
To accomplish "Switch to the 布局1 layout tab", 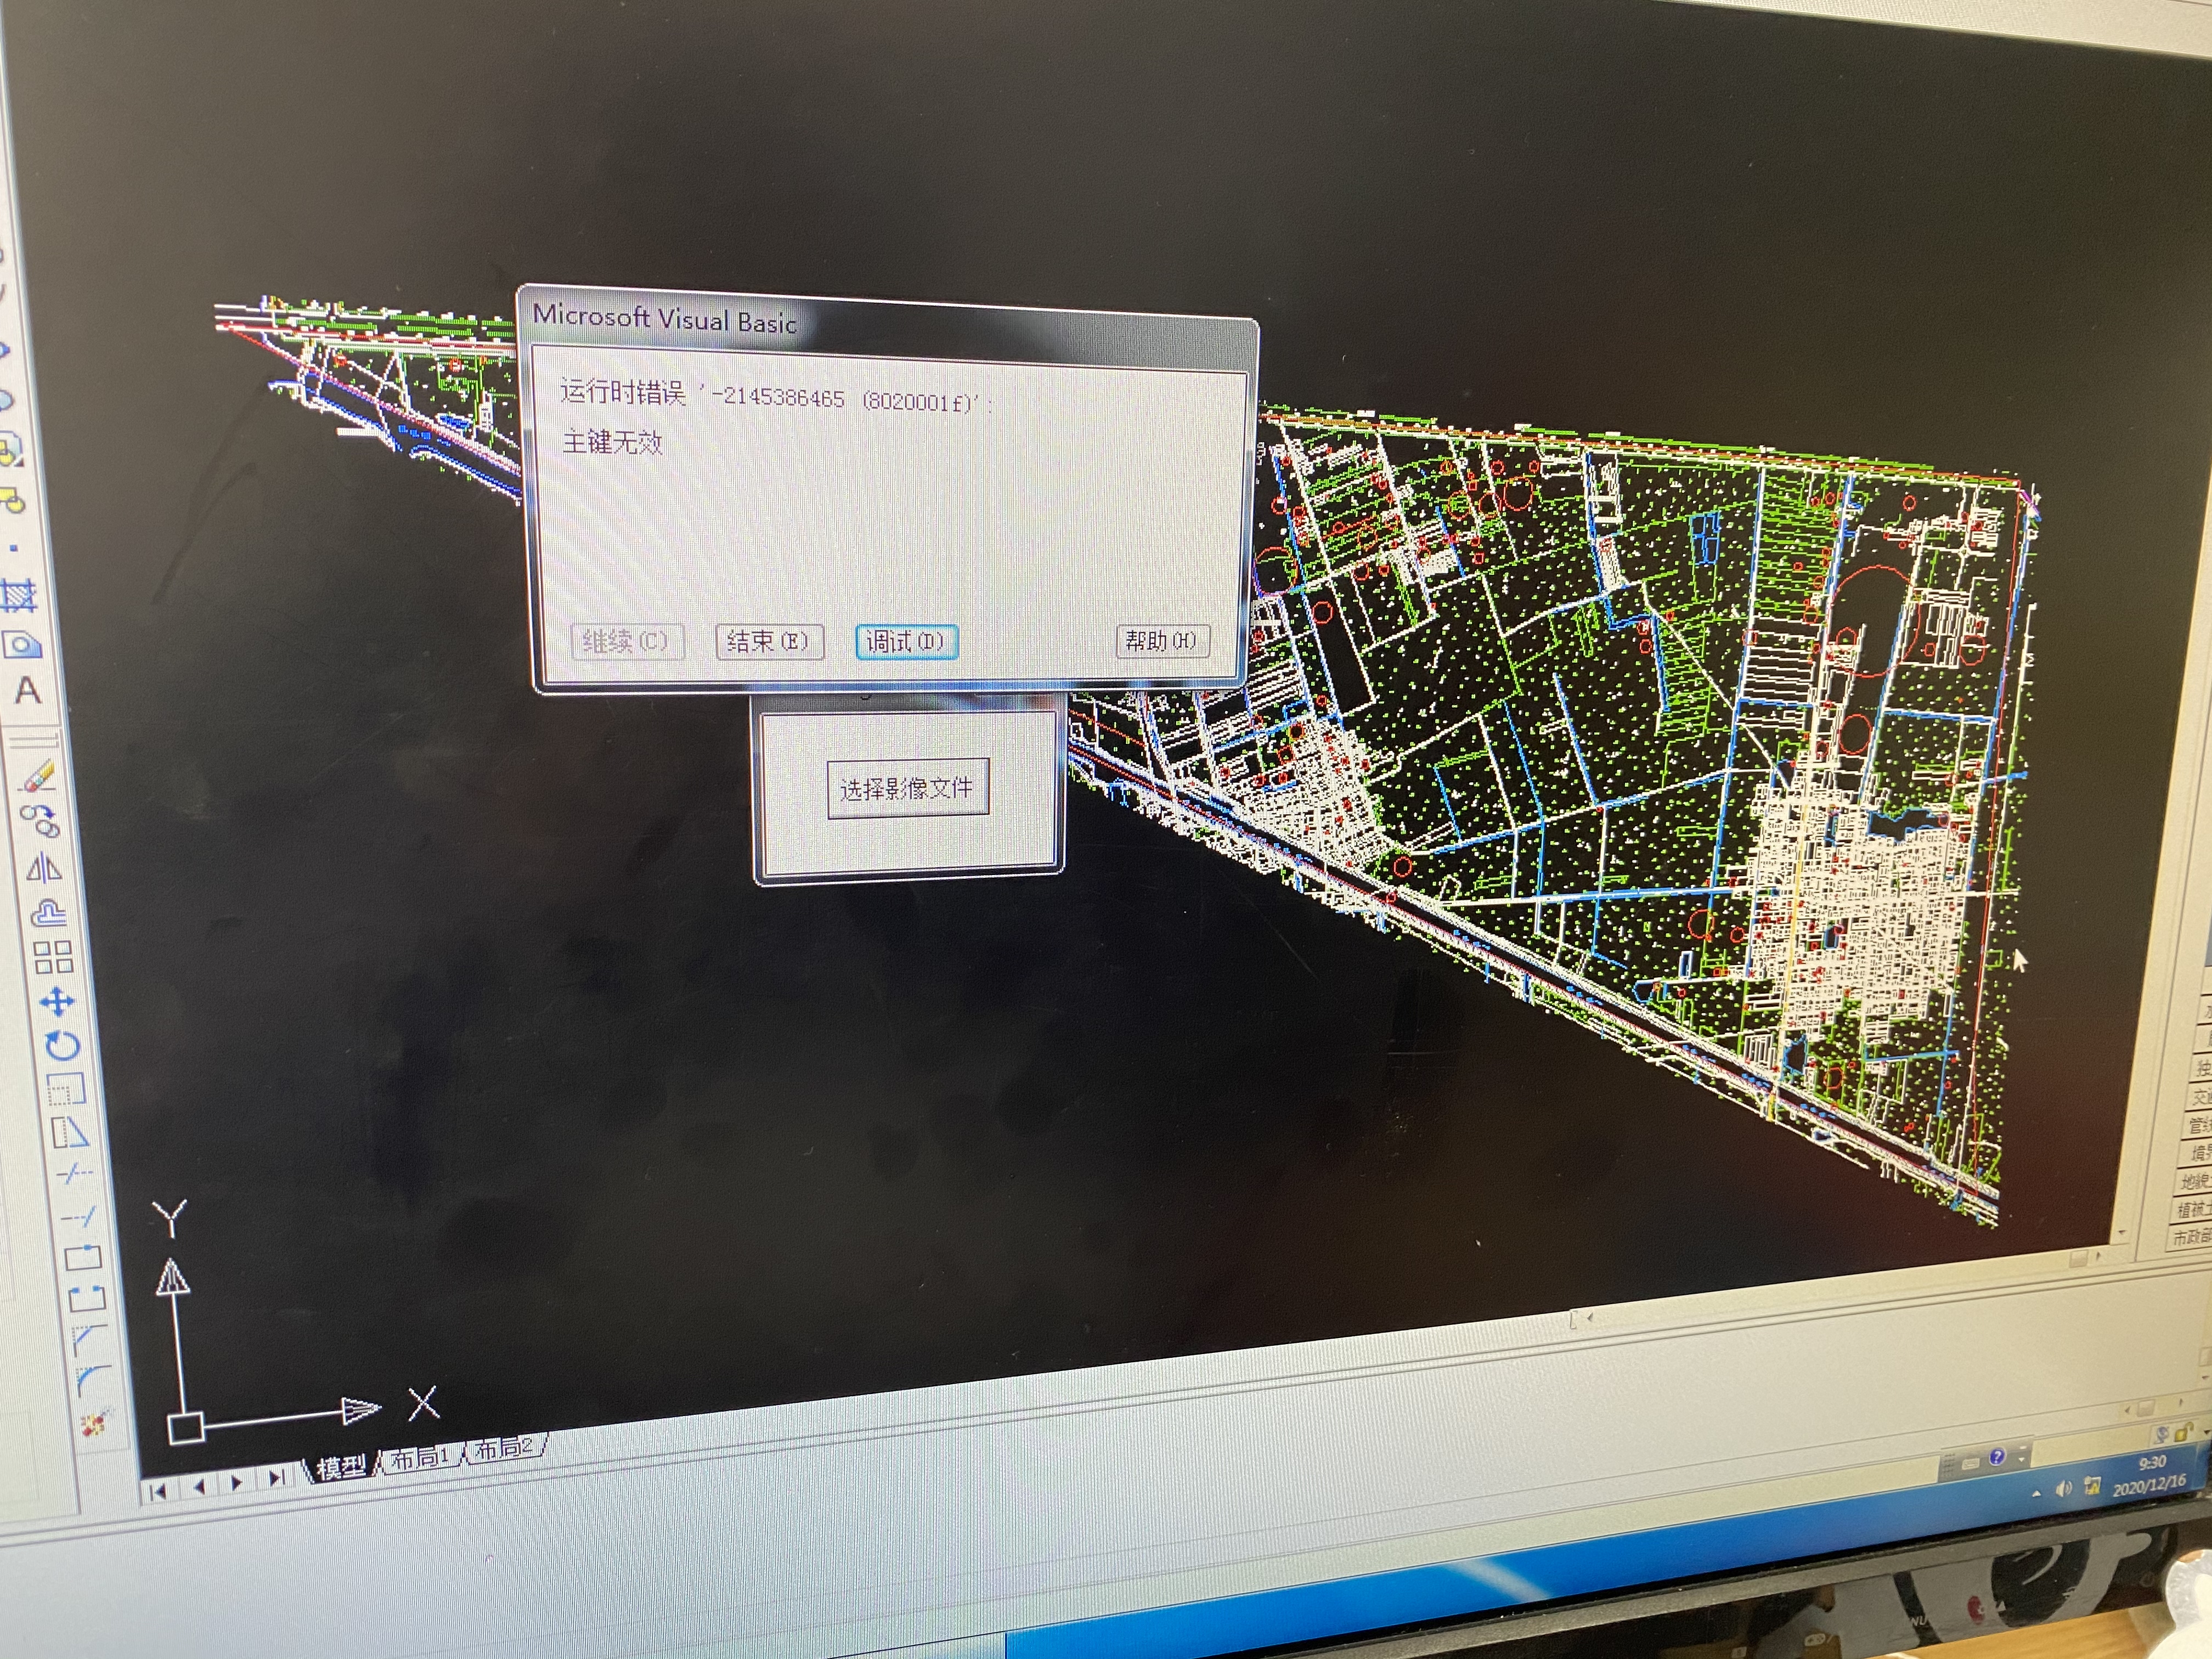I will click(420, 1458).
